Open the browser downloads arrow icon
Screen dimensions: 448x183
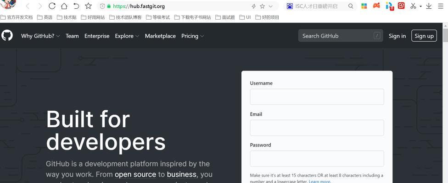point(429,6)
